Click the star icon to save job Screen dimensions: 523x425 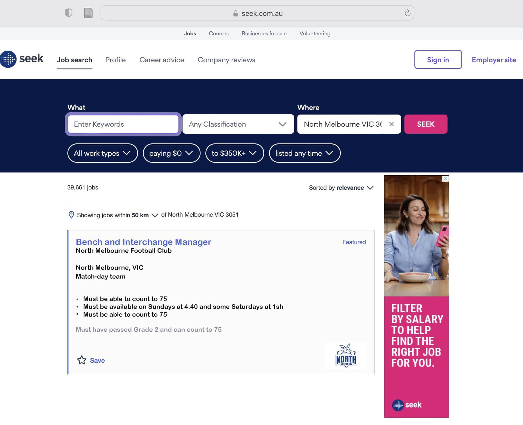coord(81,360)
